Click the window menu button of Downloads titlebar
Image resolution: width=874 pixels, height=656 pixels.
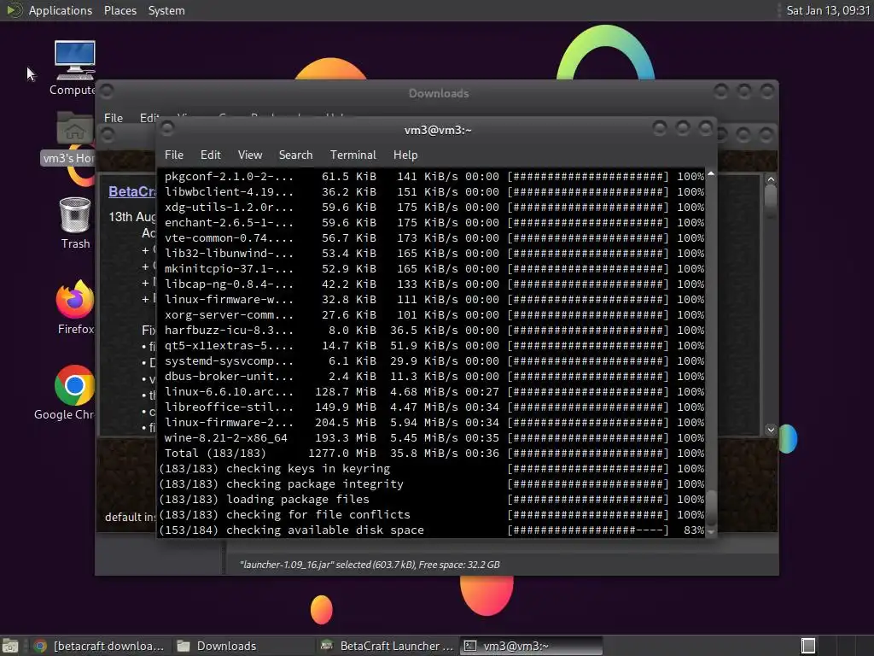coord(107,91)
